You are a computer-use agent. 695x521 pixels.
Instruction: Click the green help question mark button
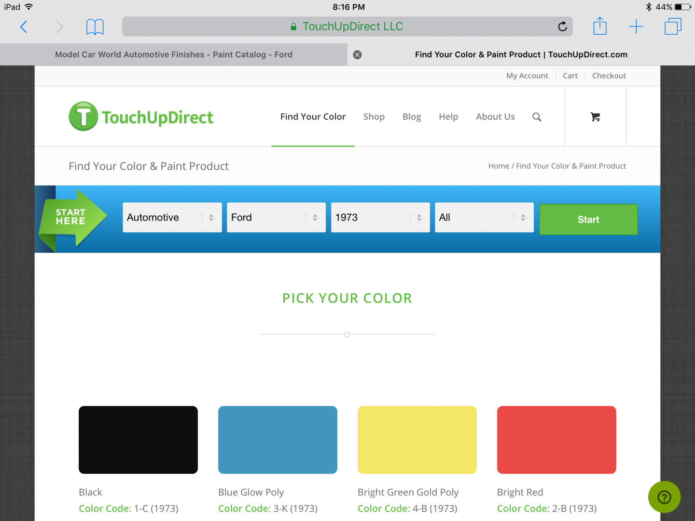[x=664, y=497]
